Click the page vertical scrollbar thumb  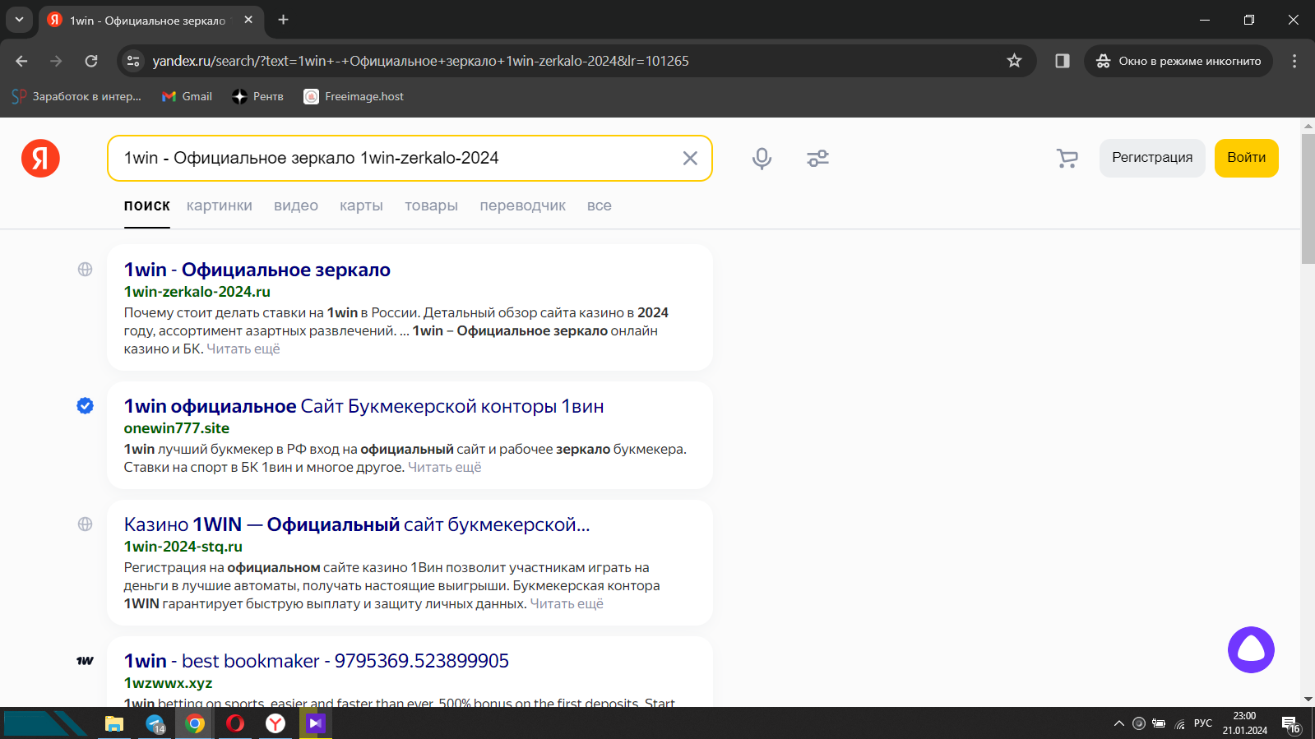point(1308,197)
